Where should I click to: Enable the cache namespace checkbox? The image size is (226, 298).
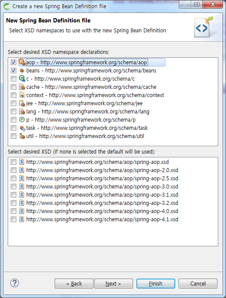(x=13, y=87)
